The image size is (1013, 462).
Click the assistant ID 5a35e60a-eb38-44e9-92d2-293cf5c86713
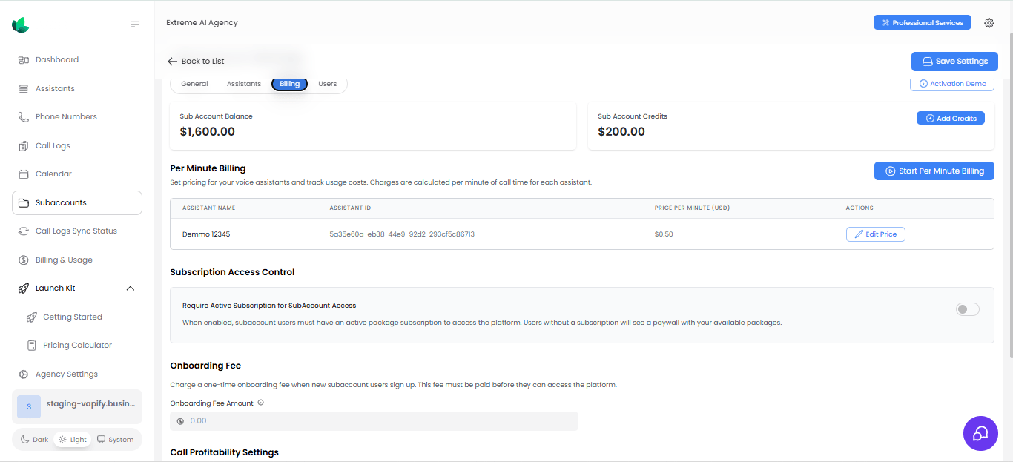pyautogui.click(x=402, y=234)
